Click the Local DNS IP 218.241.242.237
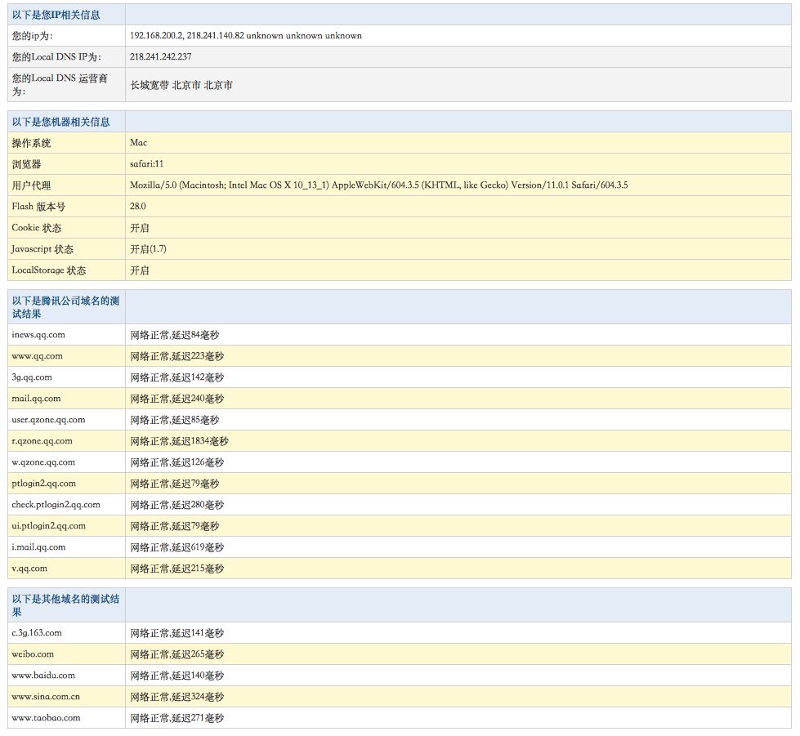800x736 pixels. [x=161, y=56]
